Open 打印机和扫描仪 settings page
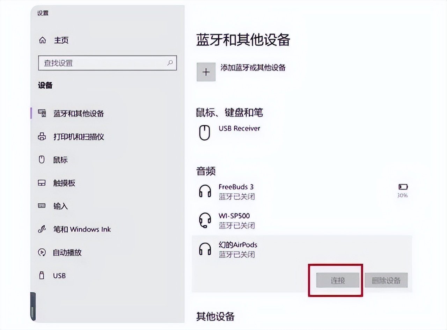The width and height of the screenshot is (447, 330). coord(78,137)
